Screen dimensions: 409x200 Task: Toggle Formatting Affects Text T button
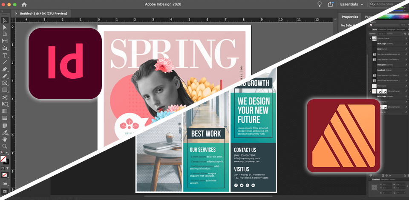[7, 168]
